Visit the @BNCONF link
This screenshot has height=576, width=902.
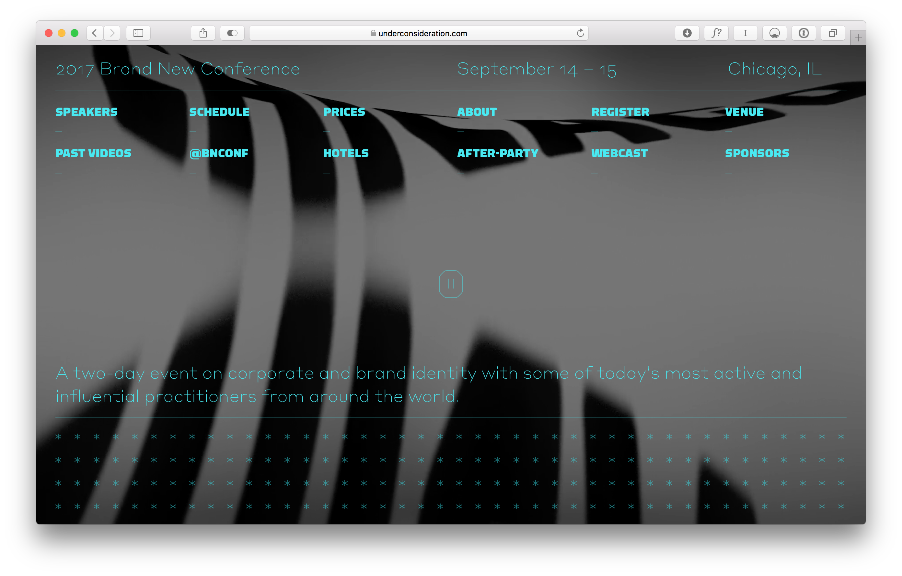click(219, 153)
